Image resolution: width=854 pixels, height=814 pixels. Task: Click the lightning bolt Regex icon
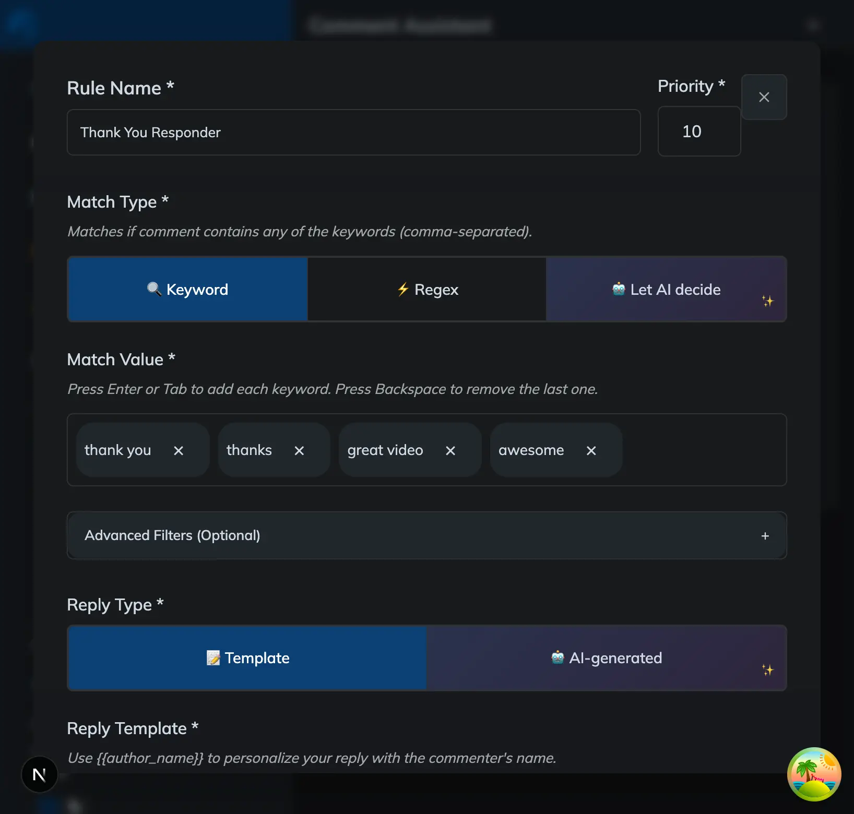[403, 289]
